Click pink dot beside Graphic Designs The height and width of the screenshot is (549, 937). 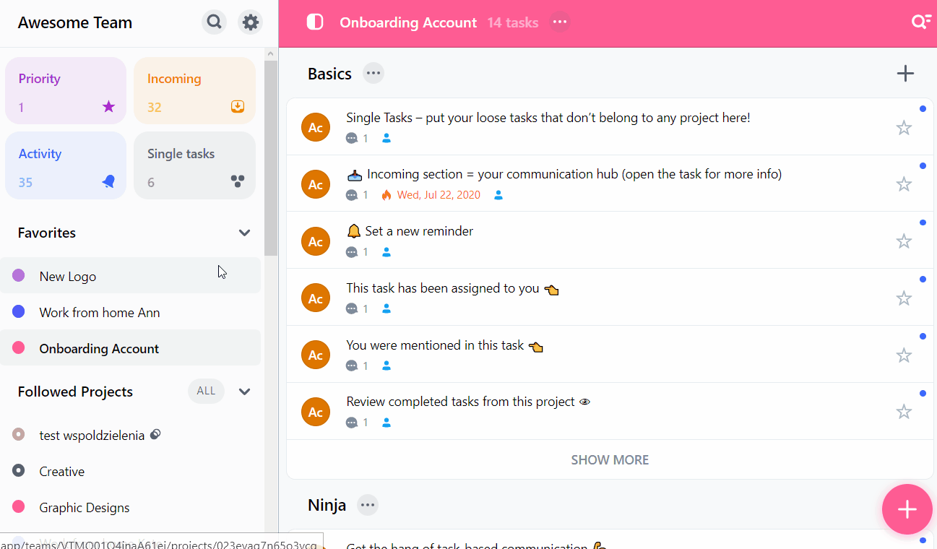pyautogui.click(x=19, y=506)
